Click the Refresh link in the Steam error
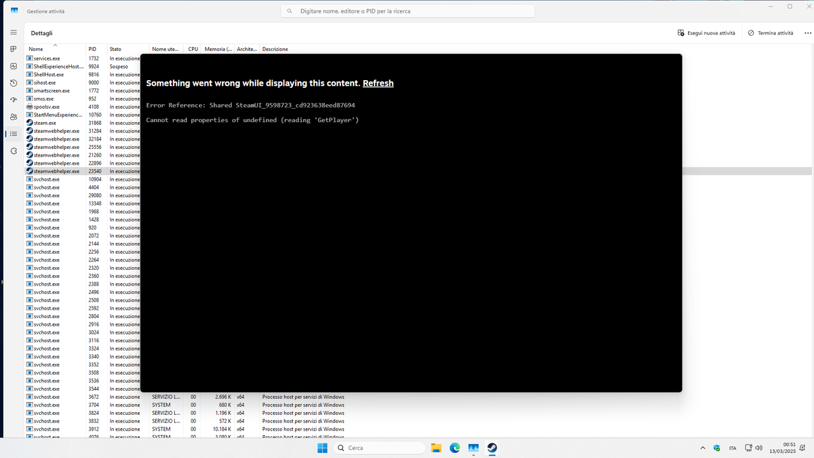 tap(378, 83)
